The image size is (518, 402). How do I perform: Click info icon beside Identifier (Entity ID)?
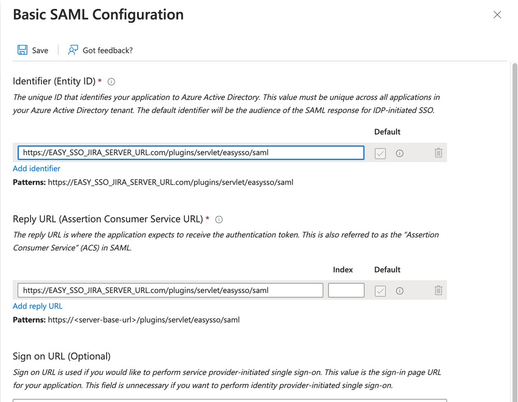pos(111,82)
